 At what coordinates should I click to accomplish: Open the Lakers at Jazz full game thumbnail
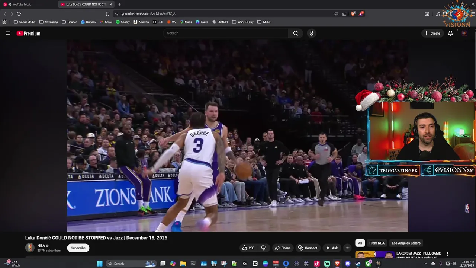tap(375, 255)
